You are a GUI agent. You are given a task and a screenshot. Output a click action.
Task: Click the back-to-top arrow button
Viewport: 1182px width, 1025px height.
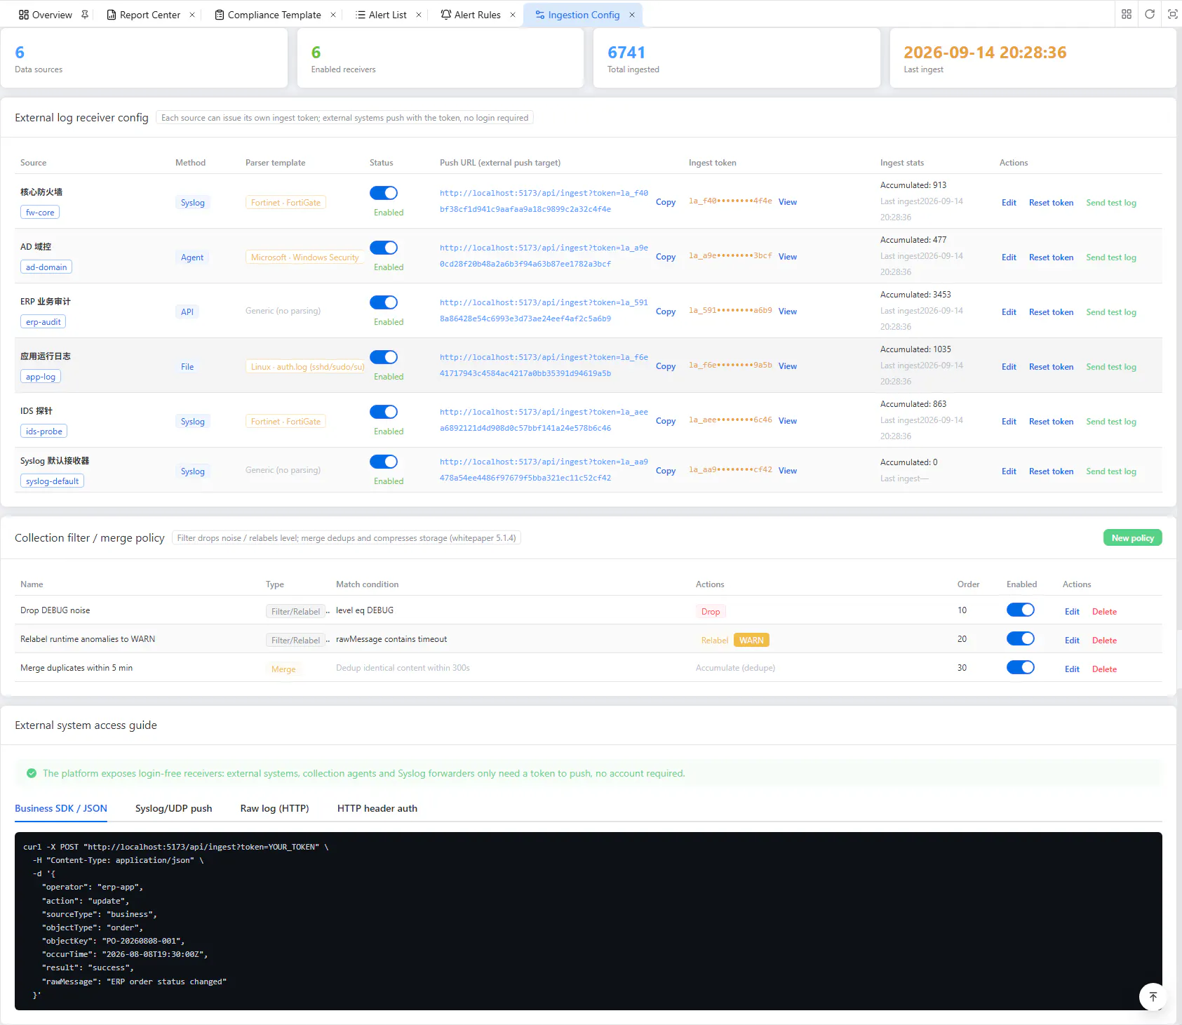click(x=1153, y=996)
